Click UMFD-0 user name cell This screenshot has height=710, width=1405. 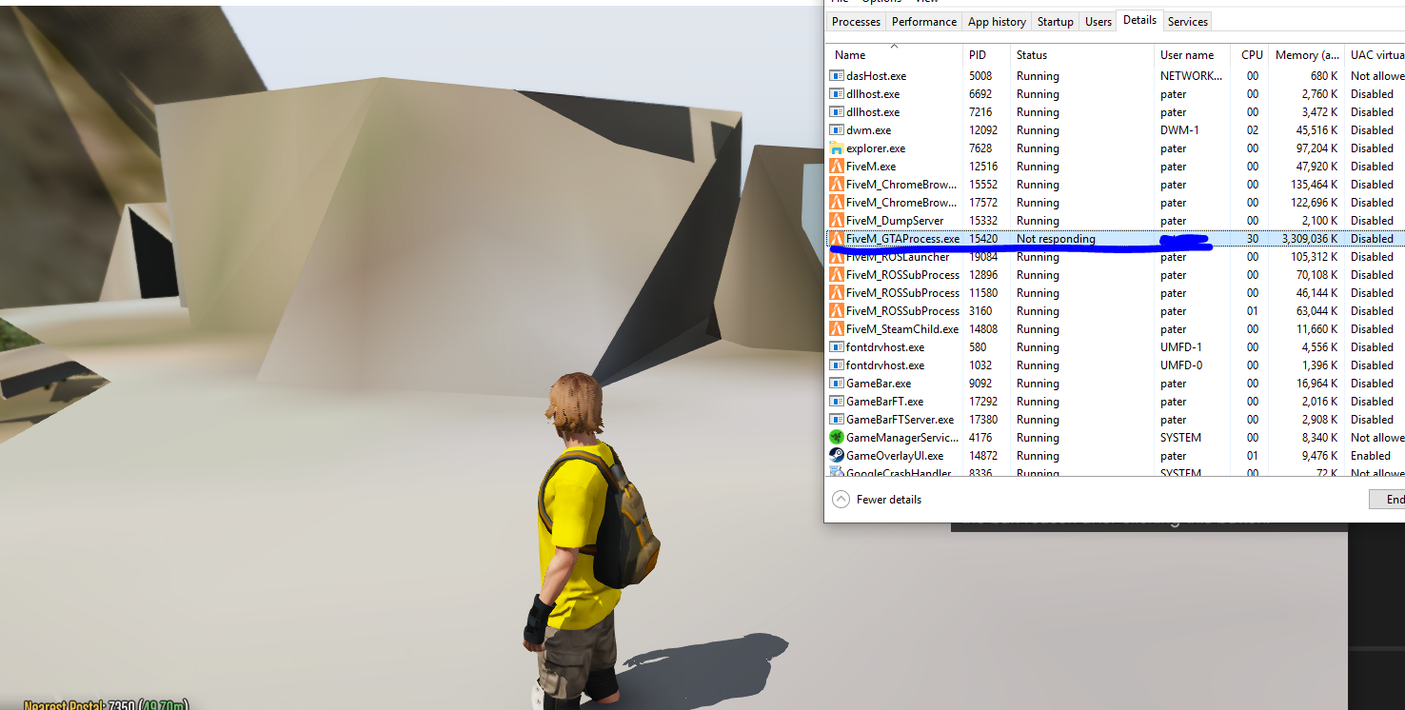click(1181, 365)
